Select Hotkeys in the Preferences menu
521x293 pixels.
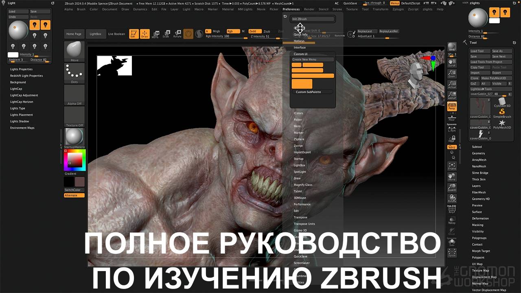tap(300, 41)
